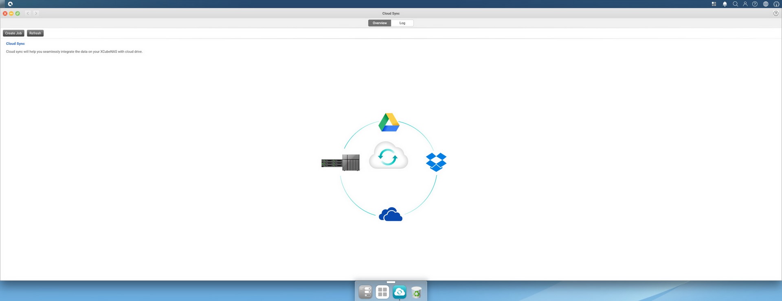Open the QSAN logo main menu
The image size is (782, 301).
[10, 4]
